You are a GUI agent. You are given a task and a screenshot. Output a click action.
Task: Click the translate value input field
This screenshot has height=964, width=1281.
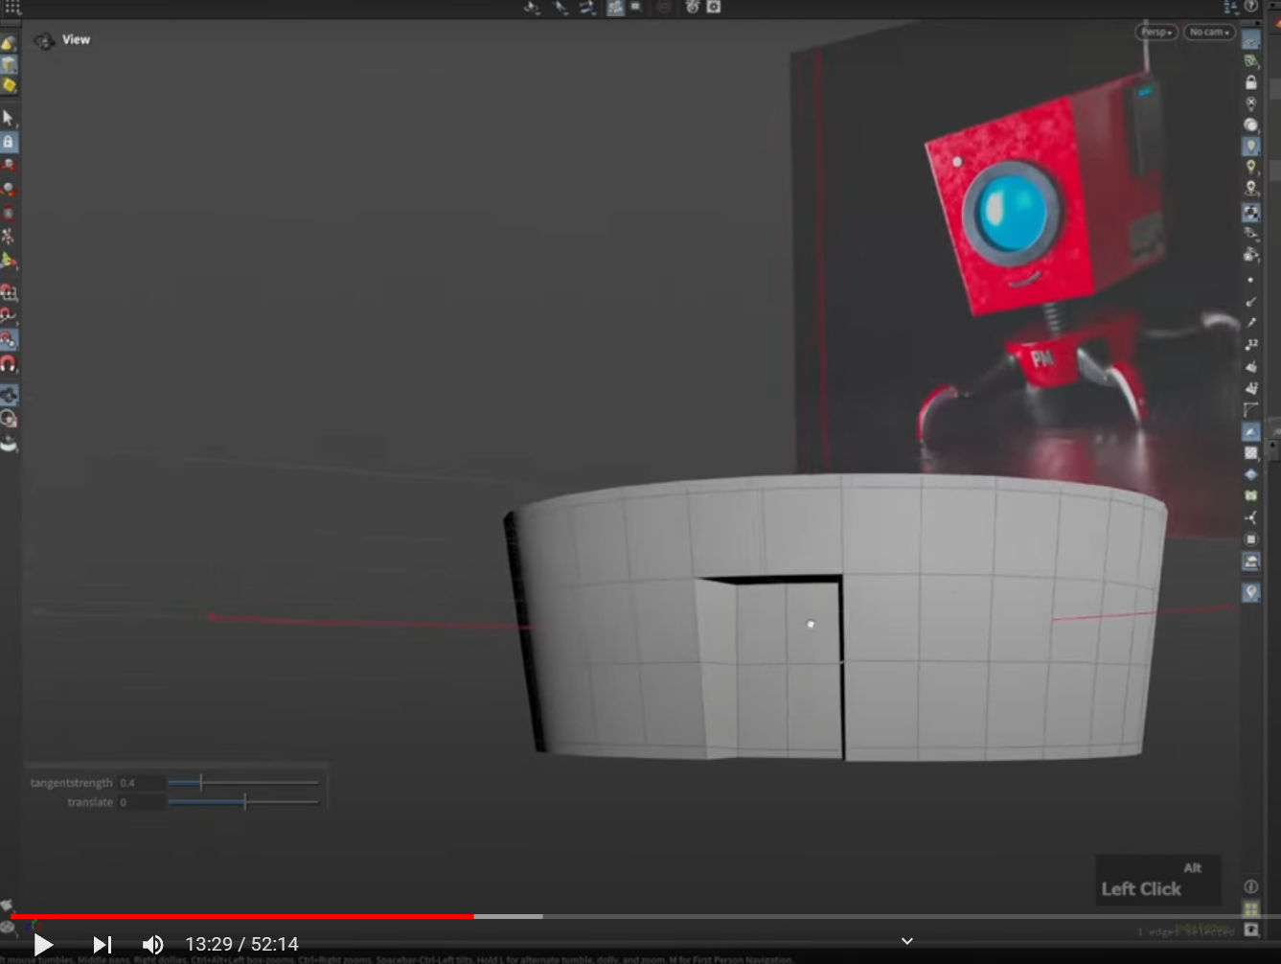[x=141, y=802]
